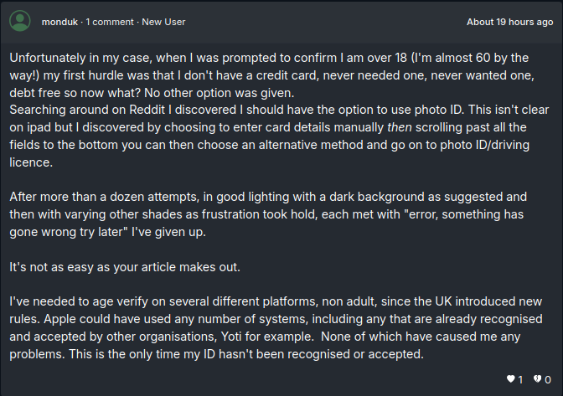Like the comment with the heart icon
This screenshot has height=396, width=563.
pos(510,379)
